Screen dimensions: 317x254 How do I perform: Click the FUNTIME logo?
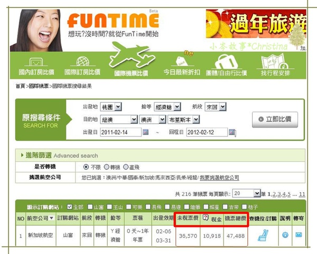[113, 20]
